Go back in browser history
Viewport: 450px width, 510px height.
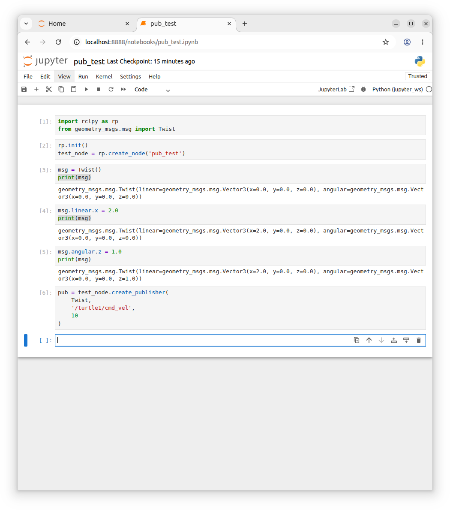point(27,42)
